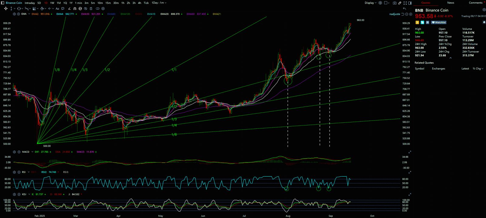Expand the RSI indicator dropdown arrow
The image size is (486, 218).
(29, 172)
